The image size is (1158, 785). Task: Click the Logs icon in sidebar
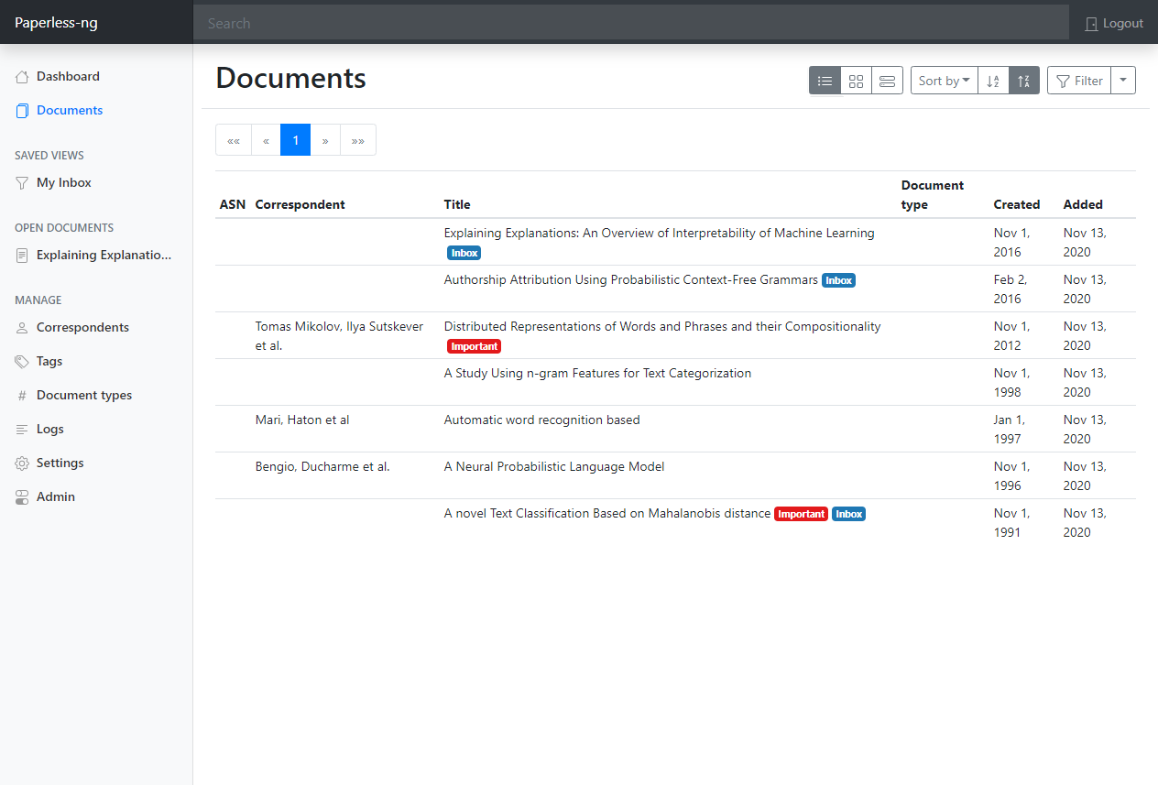[x=22, y=430]
